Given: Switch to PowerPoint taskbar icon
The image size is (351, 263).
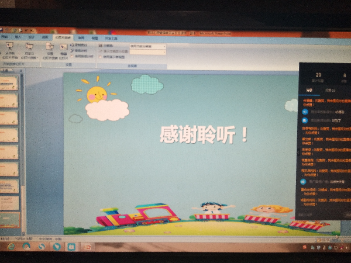Looking at the screenshot, I should tap(87, 247).
